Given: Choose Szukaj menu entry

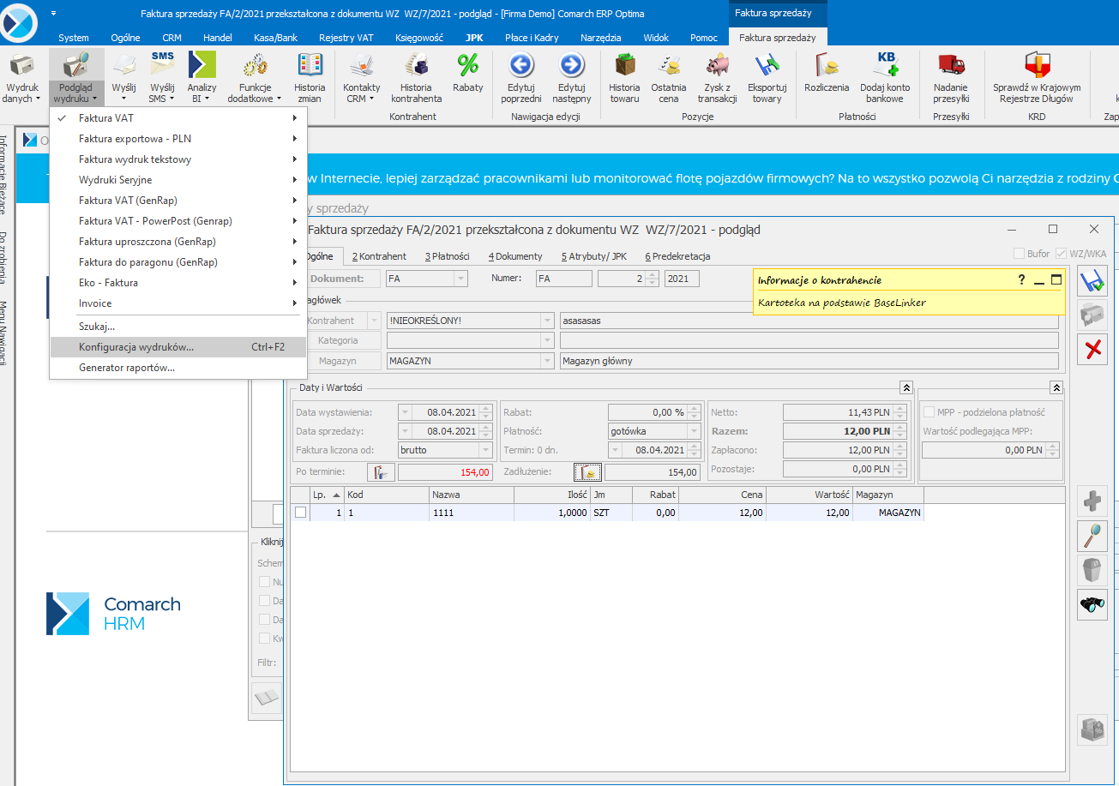Looking at the screenshot, I should pyautogui.click(x=178, y=327).
